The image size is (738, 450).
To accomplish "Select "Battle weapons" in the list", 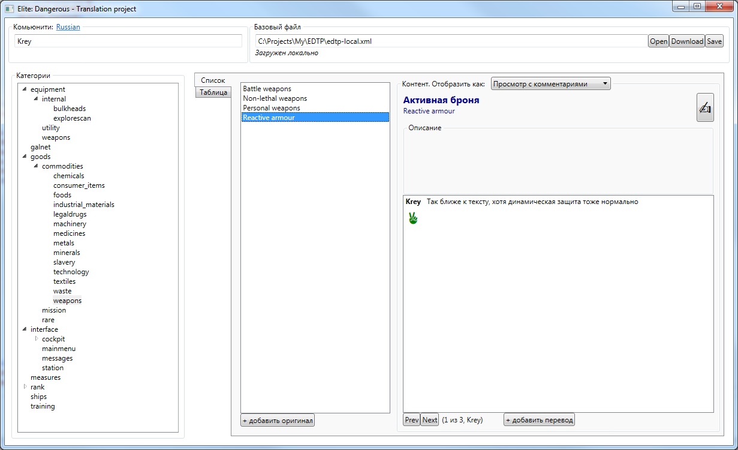I will 315,89.
